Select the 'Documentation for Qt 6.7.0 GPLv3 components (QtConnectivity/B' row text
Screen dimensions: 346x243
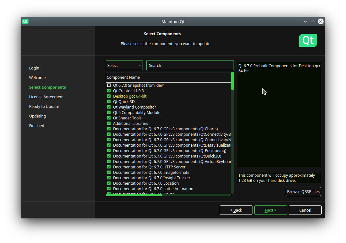click(x=172, y=134)
